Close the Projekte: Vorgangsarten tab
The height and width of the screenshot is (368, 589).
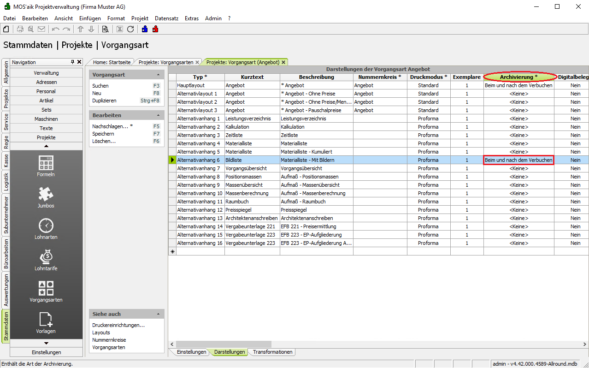point(197,62)
